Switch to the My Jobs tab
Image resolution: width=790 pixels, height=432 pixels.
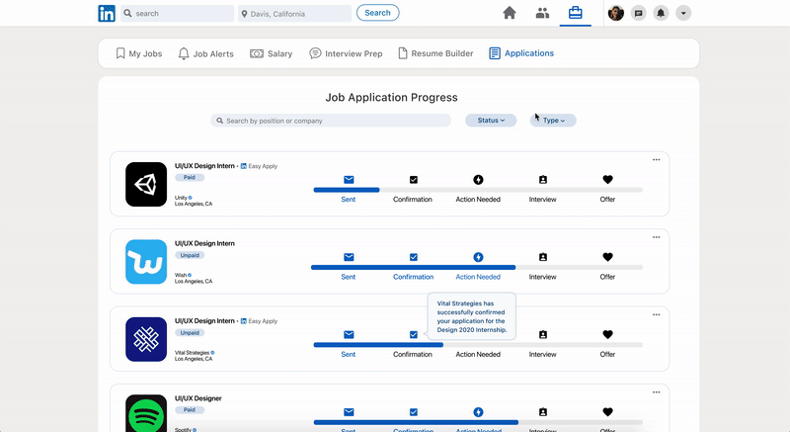139,53
